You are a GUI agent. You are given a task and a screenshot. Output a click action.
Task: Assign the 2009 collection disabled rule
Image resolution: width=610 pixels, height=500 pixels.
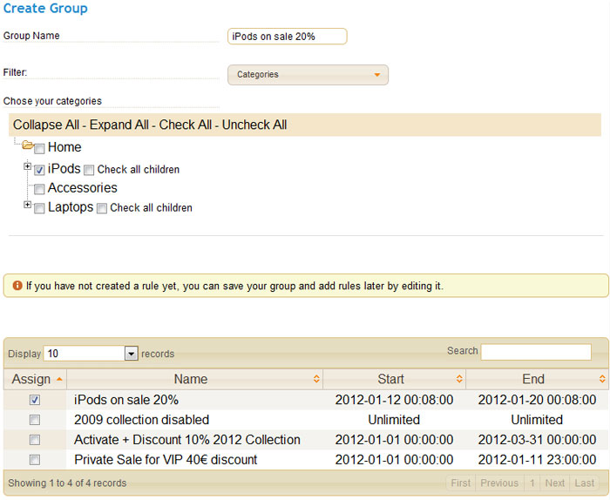click(x=35, y=420)
